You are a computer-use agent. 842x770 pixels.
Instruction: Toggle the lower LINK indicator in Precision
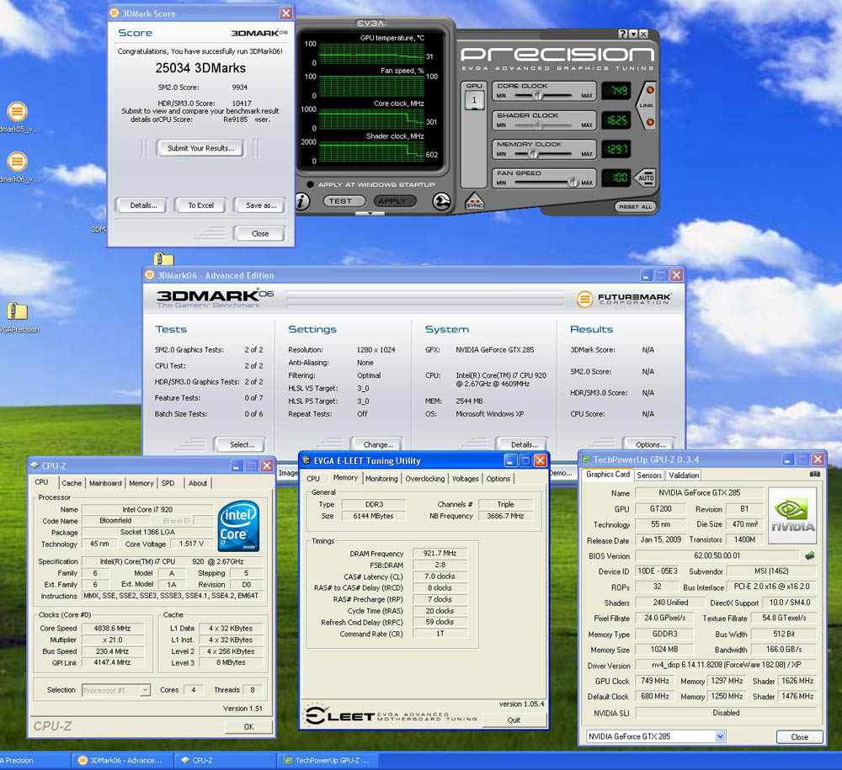point(650,122)
